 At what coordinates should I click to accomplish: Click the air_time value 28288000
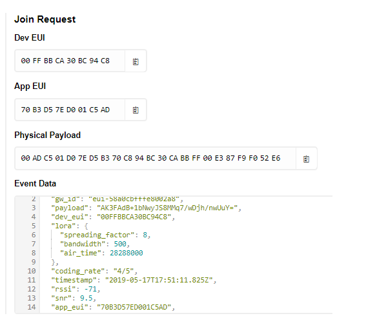[x=127, y=253]
